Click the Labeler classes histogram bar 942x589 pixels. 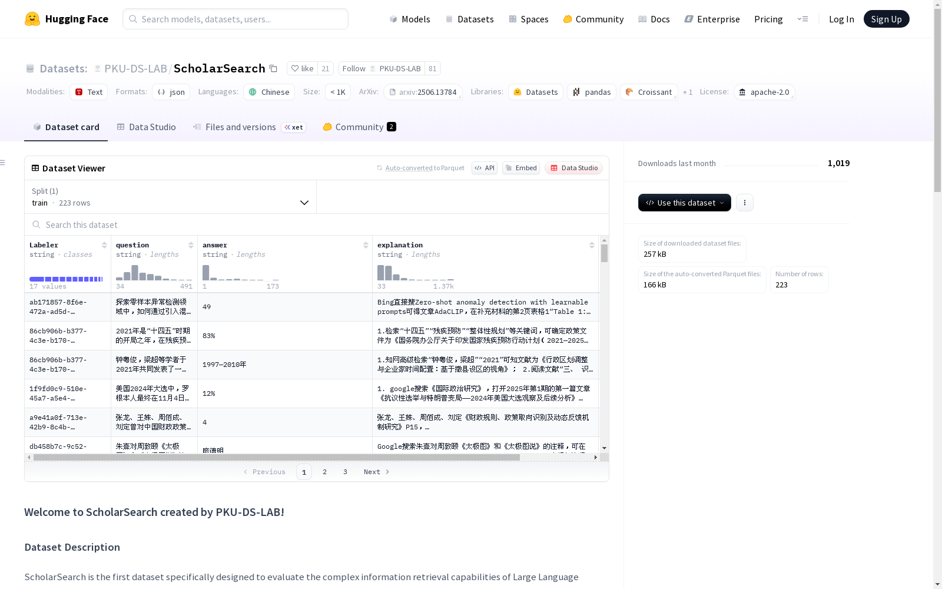[66, 279]
